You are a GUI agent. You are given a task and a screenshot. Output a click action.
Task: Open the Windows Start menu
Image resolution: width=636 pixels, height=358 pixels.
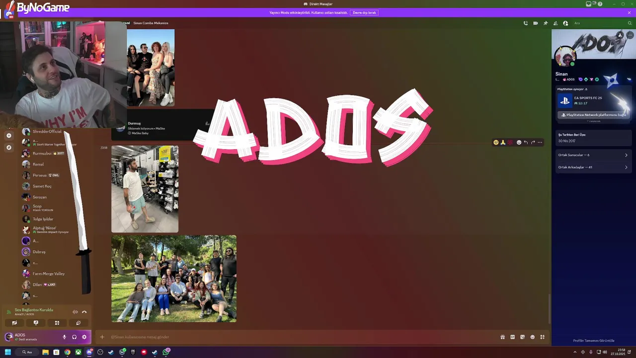[8, 352]
